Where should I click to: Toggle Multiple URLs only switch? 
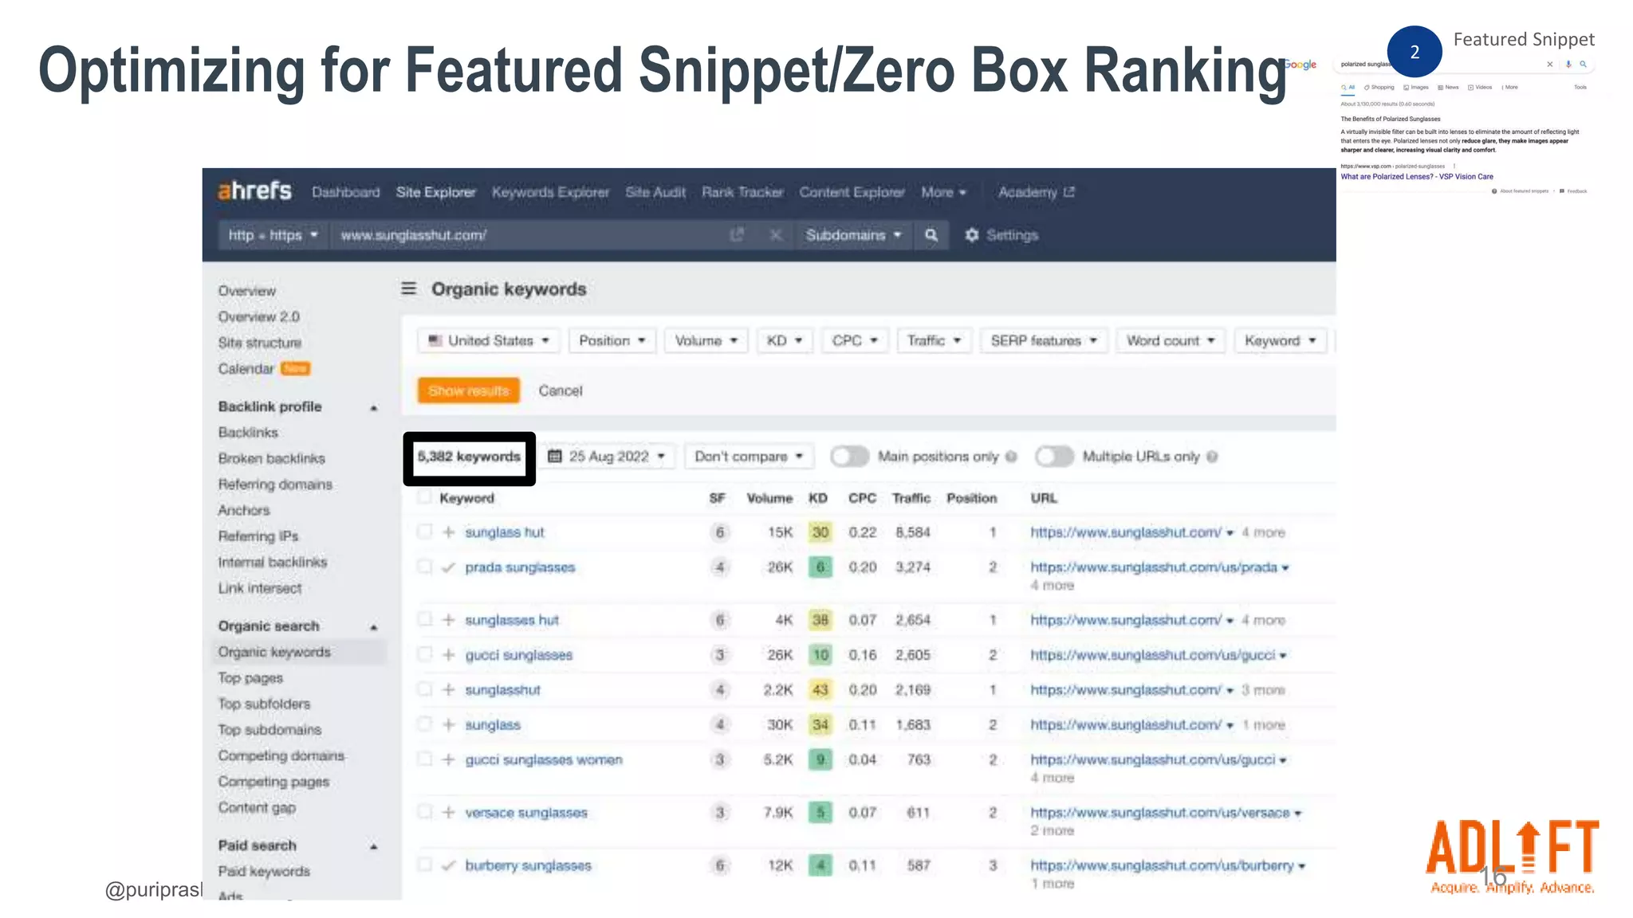click(x=1054, y=457)
